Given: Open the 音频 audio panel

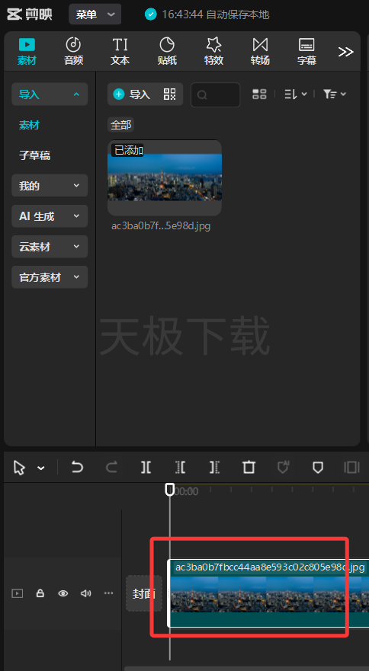Looking at the screenshot, I should tap(73, 51).
